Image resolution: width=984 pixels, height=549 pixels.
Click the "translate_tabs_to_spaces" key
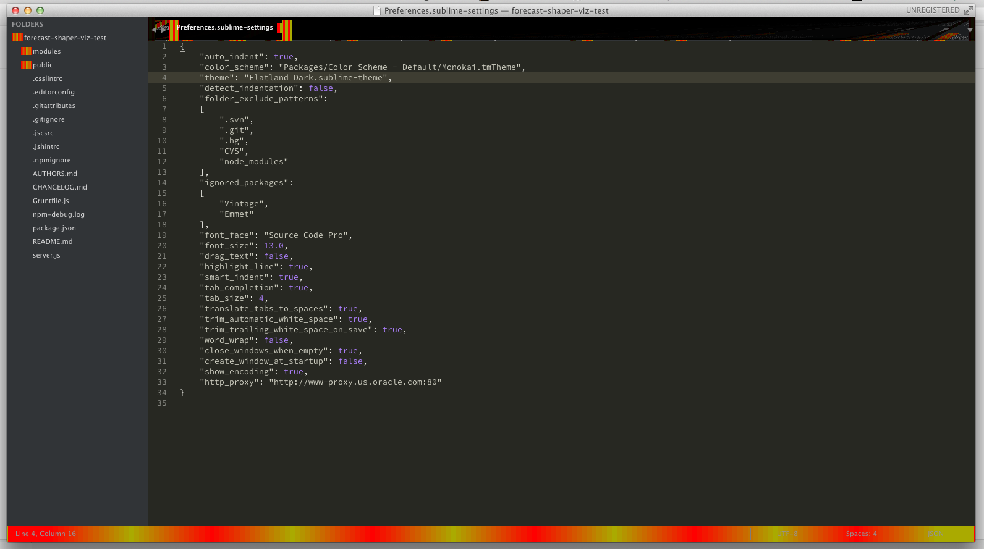click(x=264, y=309)
